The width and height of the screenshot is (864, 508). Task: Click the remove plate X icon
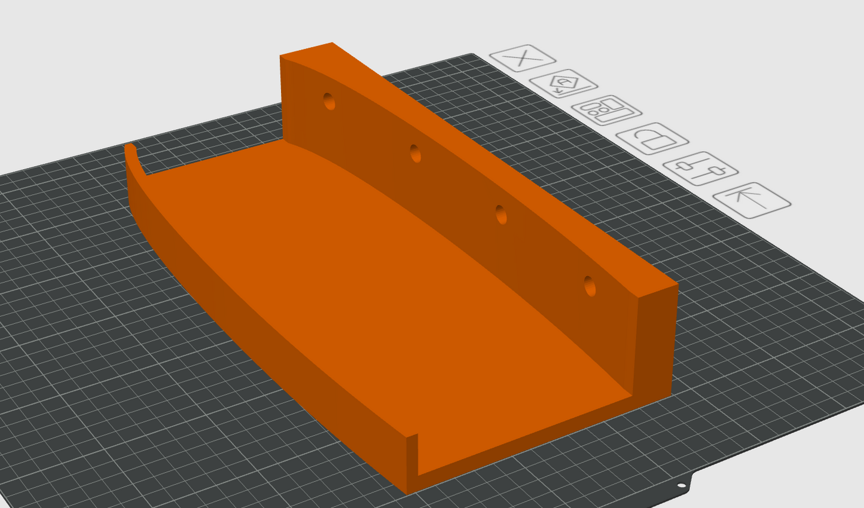point(523,59)
